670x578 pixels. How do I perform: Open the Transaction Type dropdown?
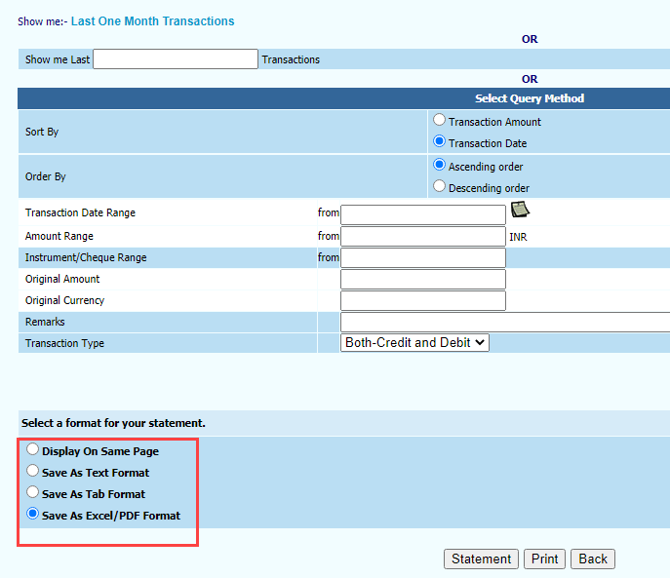pyautogui.click(x=414, y=343)
